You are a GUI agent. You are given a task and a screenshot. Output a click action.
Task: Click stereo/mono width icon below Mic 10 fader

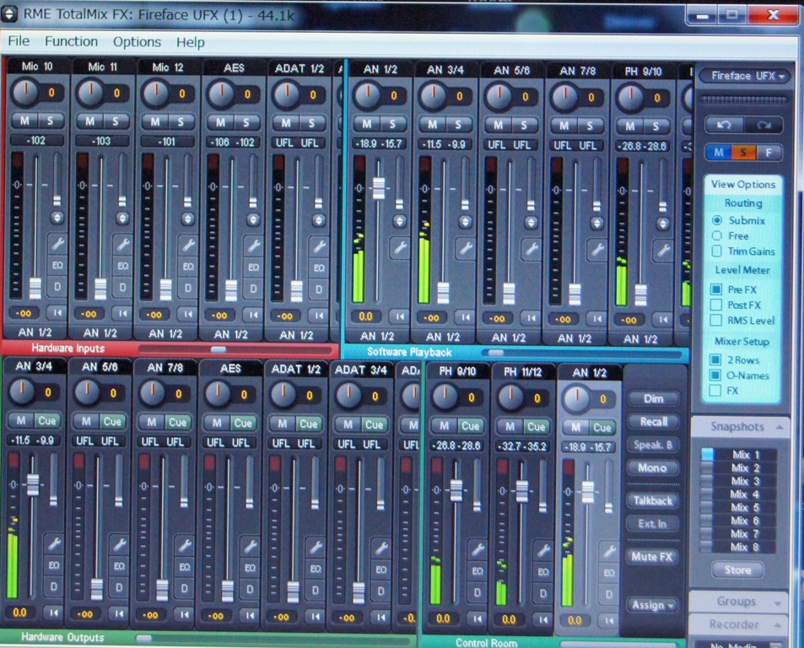(57, 312)
